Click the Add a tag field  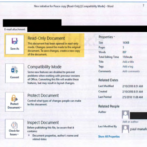pyautogui.click(x=128, y=66)
